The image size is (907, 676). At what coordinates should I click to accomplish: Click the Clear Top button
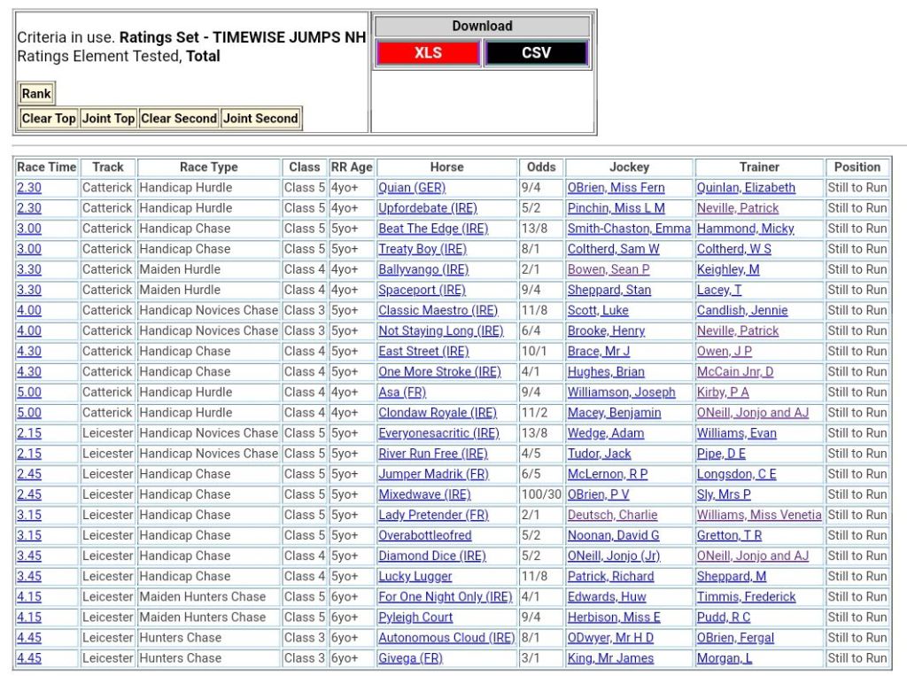(49, 119)
